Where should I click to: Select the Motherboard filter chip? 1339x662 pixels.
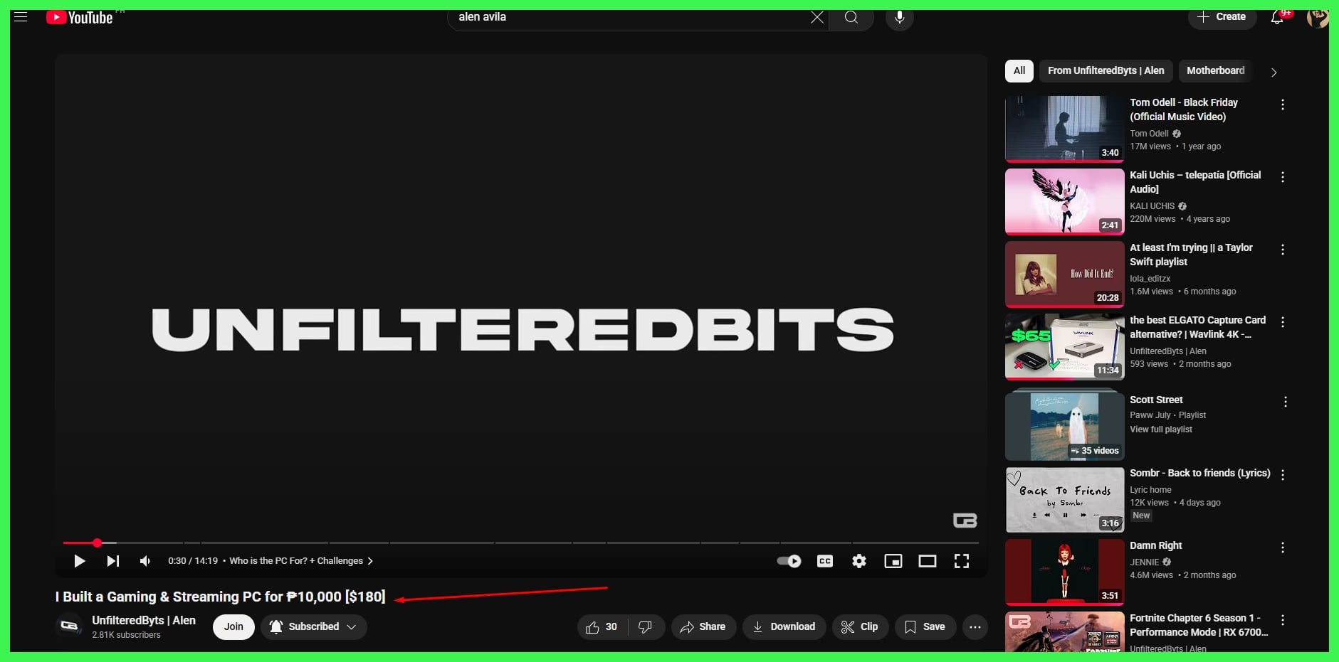1215,70
